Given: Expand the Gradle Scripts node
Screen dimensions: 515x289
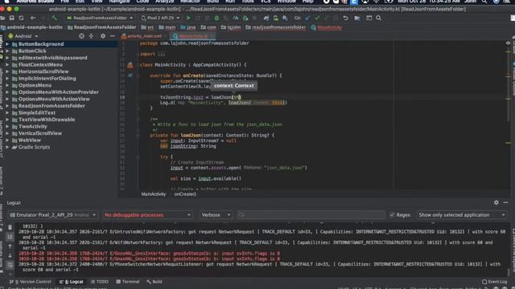Looking at the screenshot, I should pyautogui.click(x=7, y=147).
